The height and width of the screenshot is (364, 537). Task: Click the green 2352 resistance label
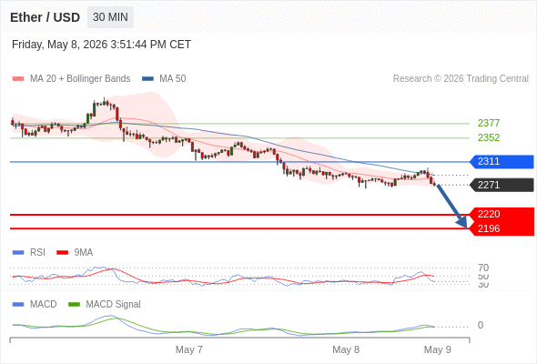coord(489,137)
